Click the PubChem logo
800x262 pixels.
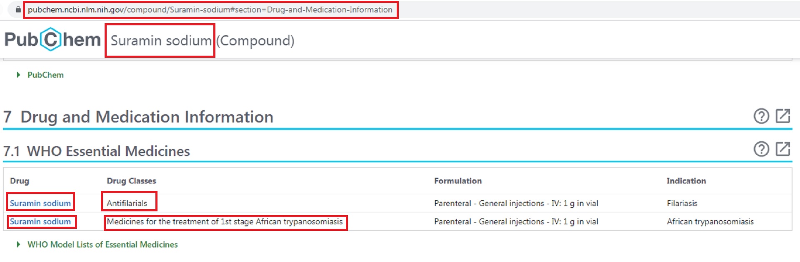click(52, 40)
